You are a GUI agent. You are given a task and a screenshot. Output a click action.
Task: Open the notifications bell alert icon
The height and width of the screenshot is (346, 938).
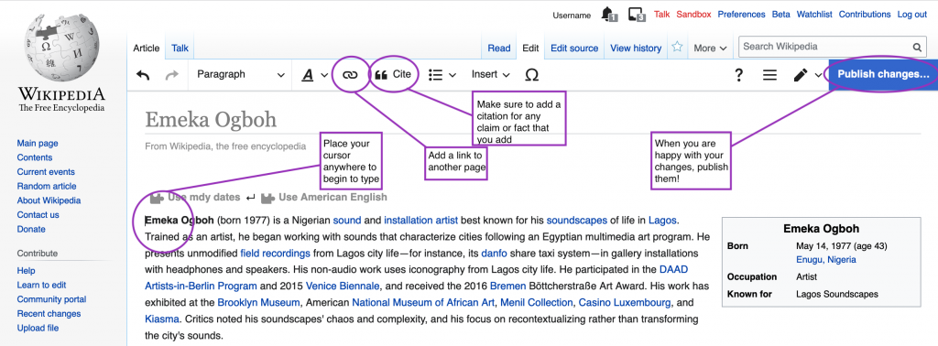pos(608,15)
